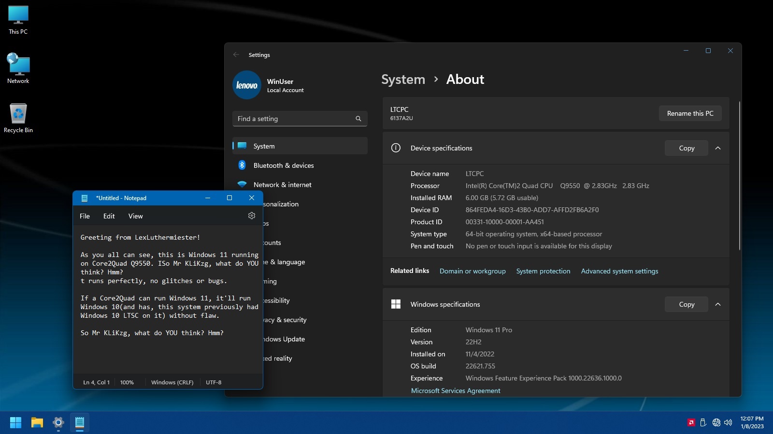Screen dimensions: 773x434
Task: Select Windows Update in Settings sidebar
Action: 284,339
